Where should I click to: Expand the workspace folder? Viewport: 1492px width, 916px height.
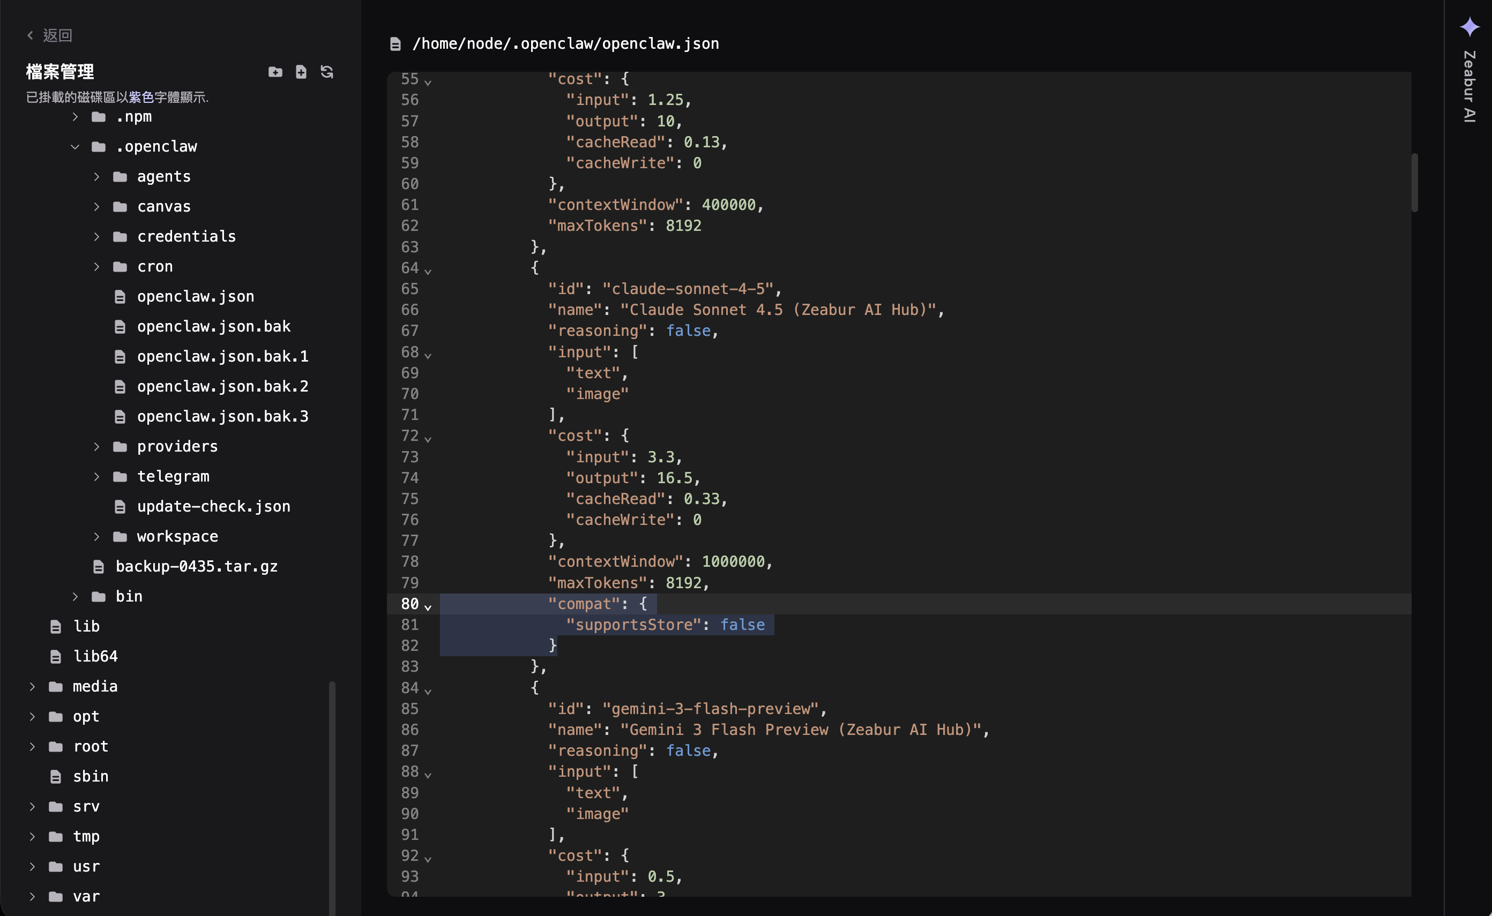(x=96, y=537)
